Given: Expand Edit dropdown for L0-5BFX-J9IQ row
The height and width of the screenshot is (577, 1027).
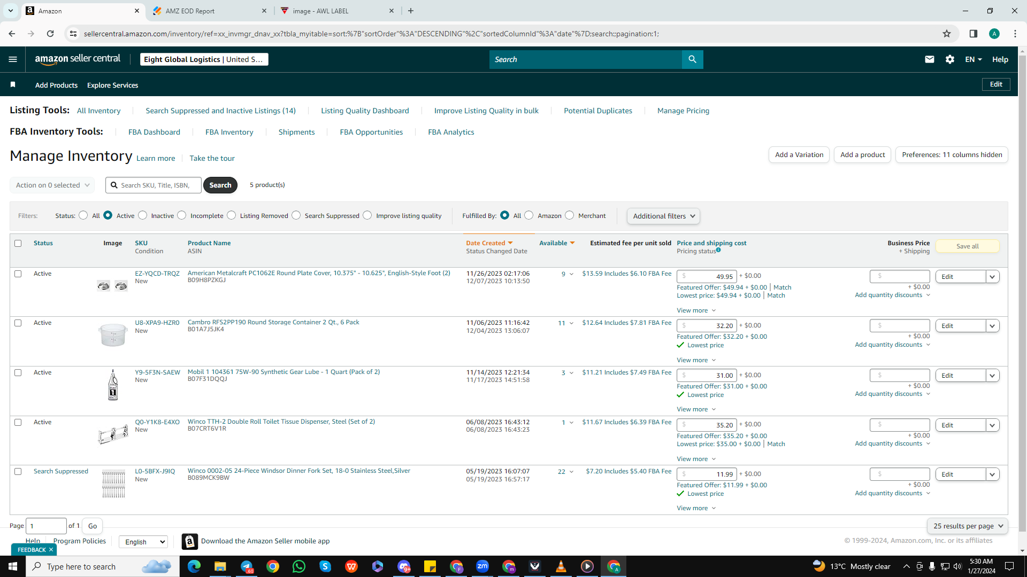Looking at the screenshot, I should coord(993,474).
